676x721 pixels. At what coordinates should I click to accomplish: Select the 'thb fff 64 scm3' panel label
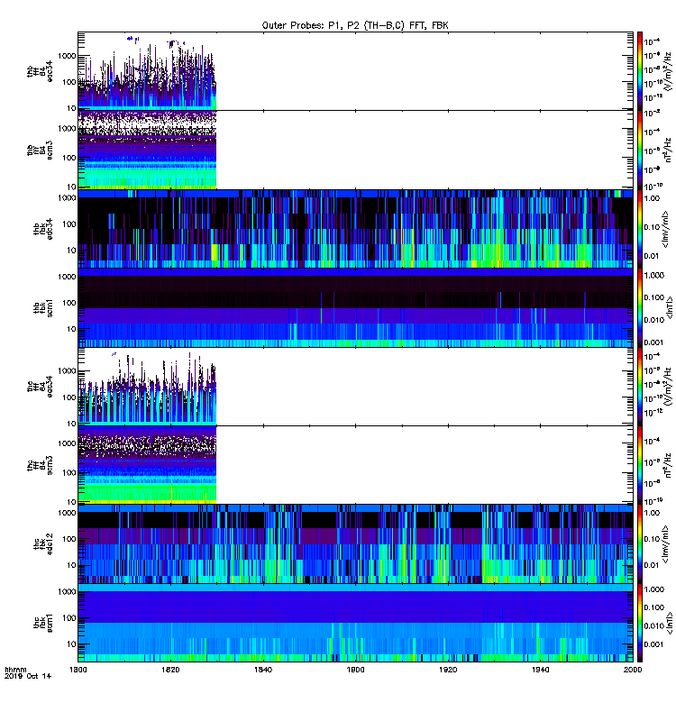[x=40, y=151]
